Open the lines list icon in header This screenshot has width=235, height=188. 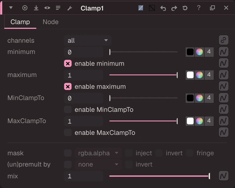tap(58, 8)
